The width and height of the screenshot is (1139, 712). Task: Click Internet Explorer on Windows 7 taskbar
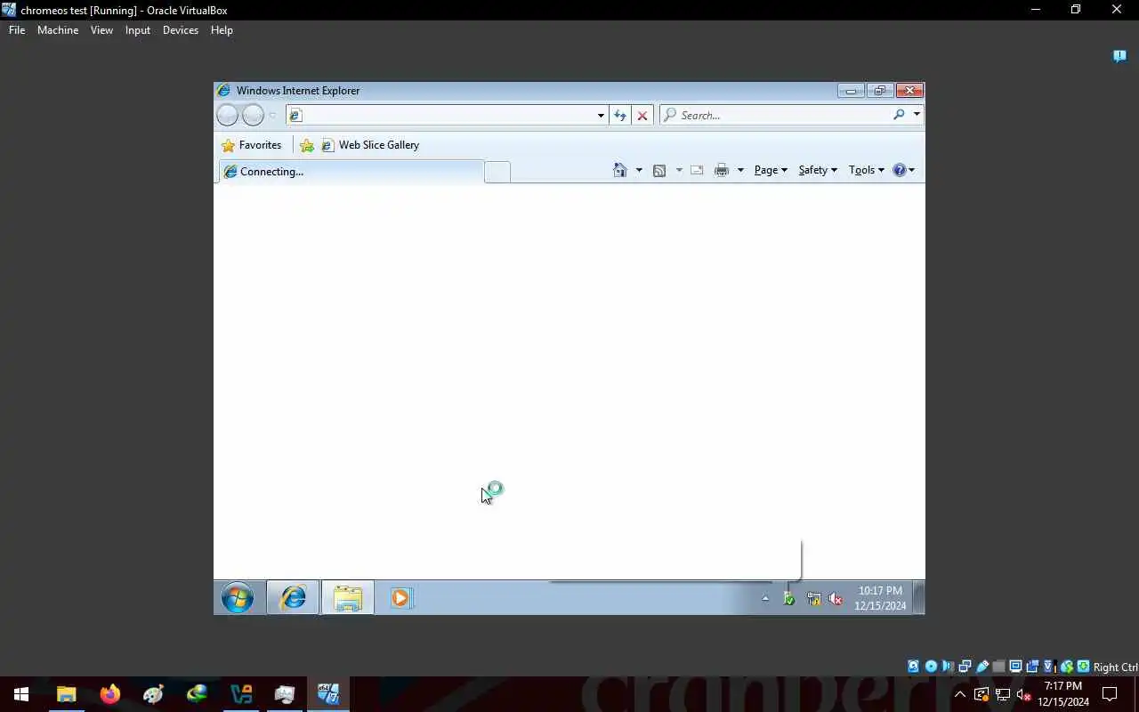point(293,598)
